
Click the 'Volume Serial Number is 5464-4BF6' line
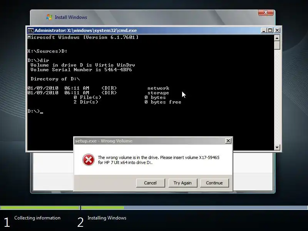pos(81,70)
